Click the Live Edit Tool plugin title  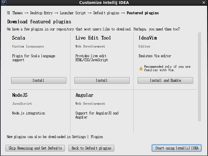point(93,38)
